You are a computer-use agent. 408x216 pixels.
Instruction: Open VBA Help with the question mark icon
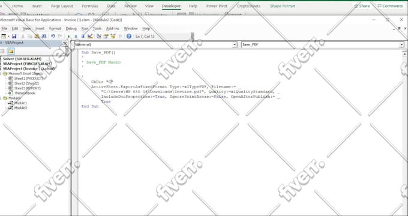[x=129, y=36]
